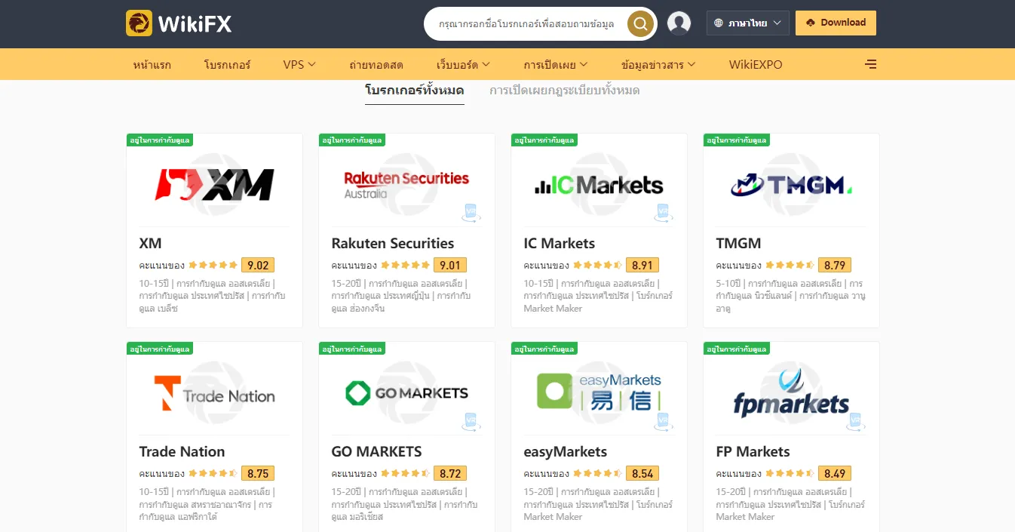The width and height of the screenshot is (1015, 532).
Task: Click the easyMarkets logo
Action: [599, 391]
